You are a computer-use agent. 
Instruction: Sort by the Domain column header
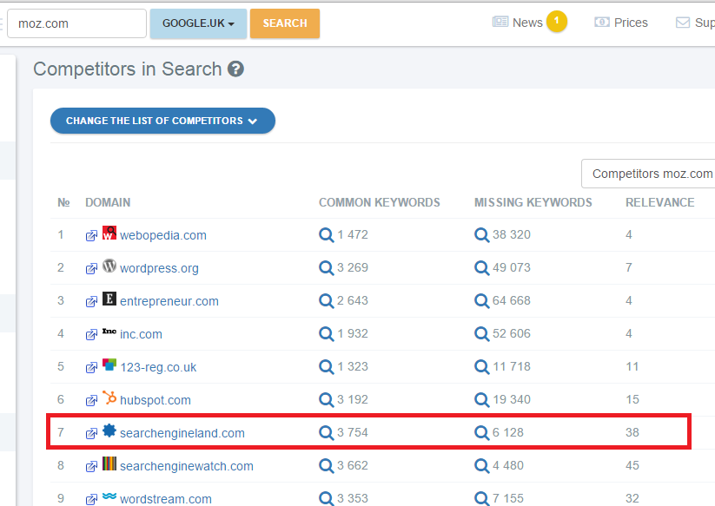tap(108, 203)
